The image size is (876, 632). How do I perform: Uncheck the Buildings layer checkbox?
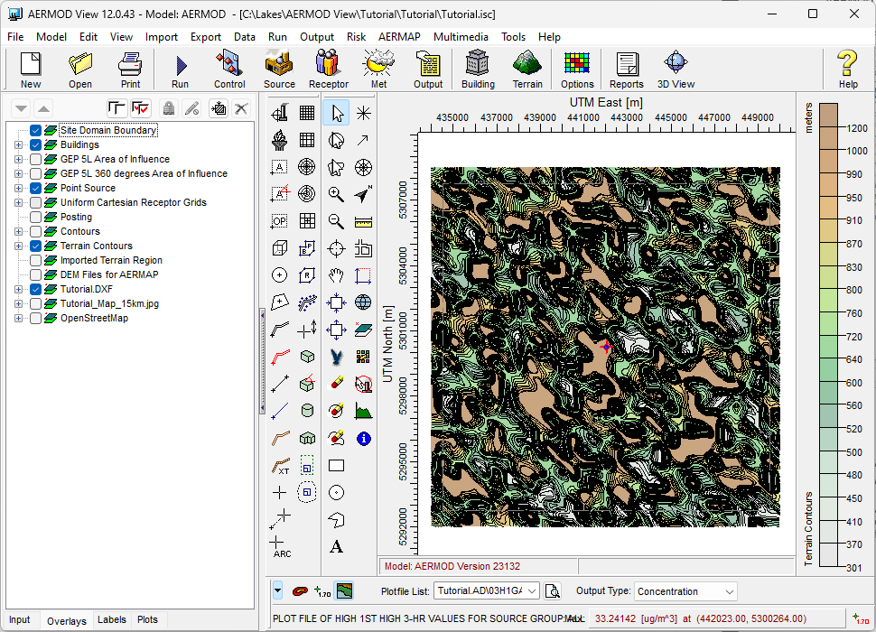point(36,144)
